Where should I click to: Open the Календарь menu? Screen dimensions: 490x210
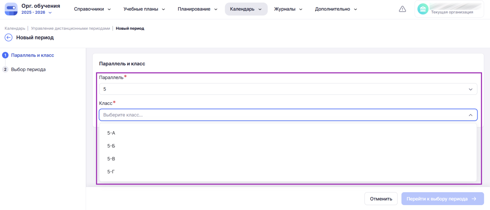[246, 9]
